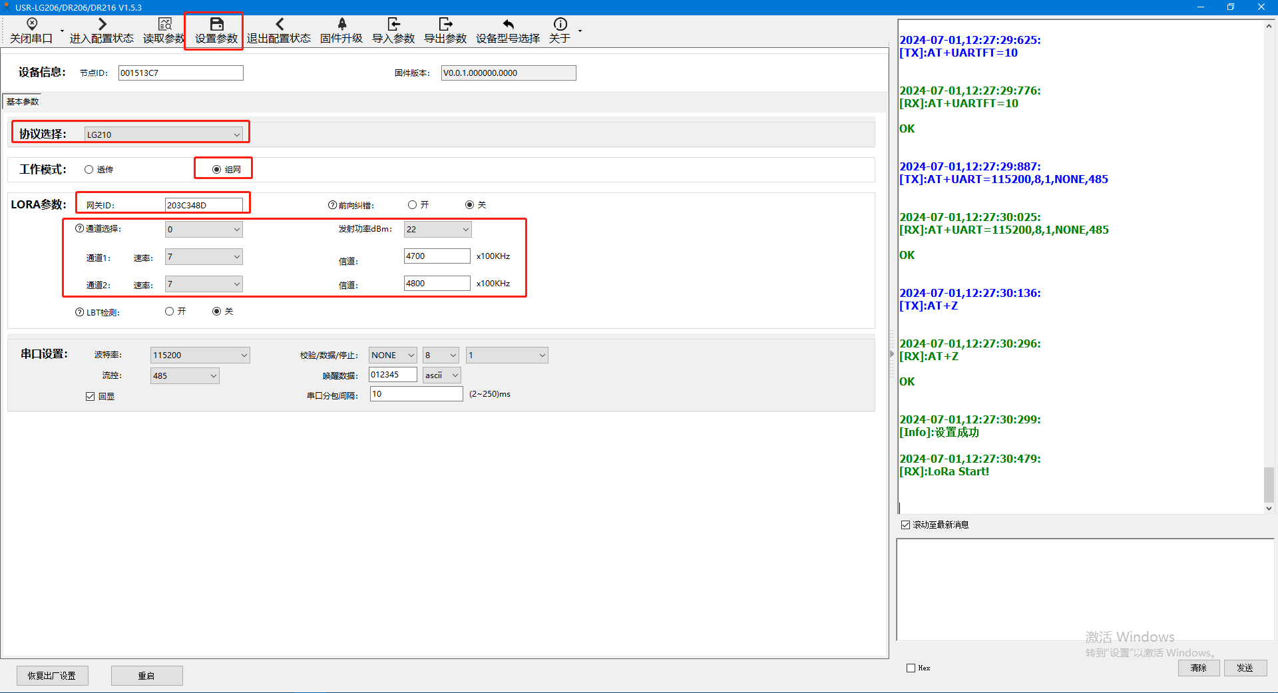Click 通道2 信道 4800 field
The image size is (1278, 693).
[437, 284]
